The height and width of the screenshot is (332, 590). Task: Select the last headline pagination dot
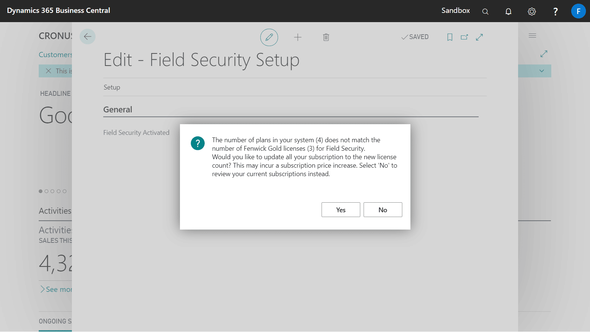pyautogui.click(x=65, y=191)
